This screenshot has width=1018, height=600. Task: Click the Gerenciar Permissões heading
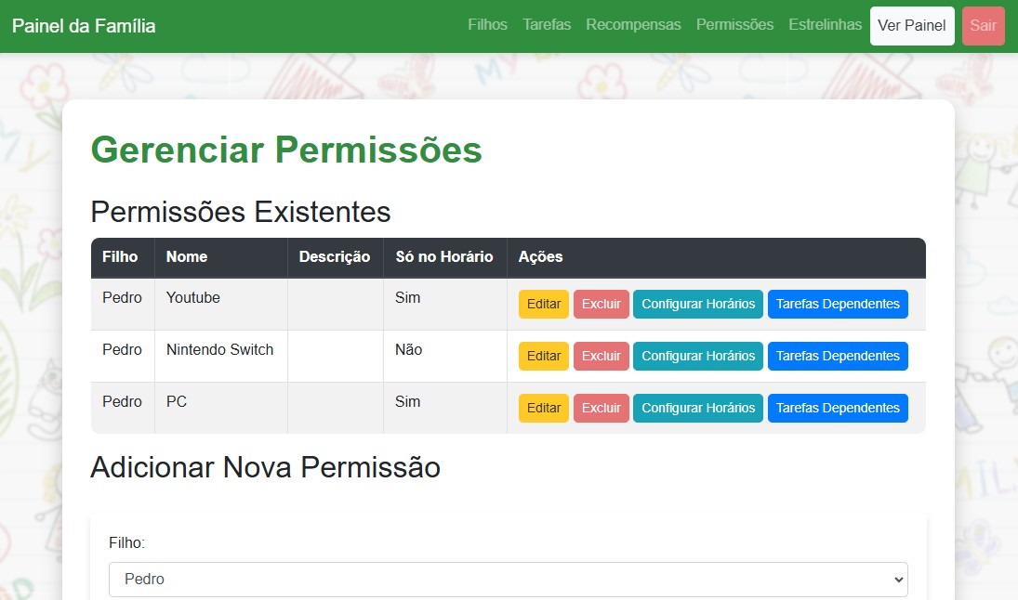tap(286, 150)
